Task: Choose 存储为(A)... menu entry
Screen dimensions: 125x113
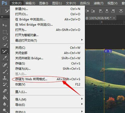Action: tap(47, 69)
